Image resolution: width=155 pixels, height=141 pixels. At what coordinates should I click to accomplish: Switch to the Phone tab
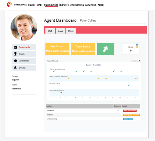[x=71, y=31]
